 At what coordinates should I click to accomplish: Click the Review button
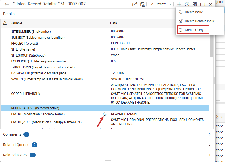(x=158, y=4)
